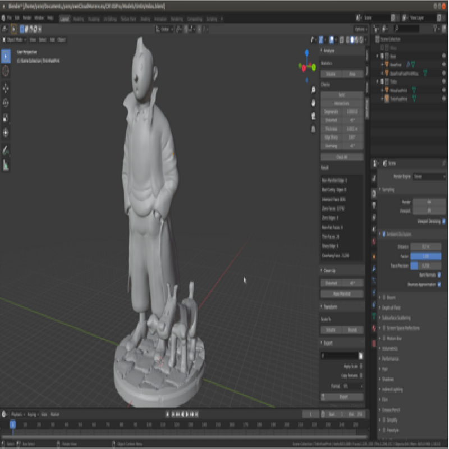Open the Modifiers wrench tab icon
The height and width of the screenshot is (449, 449).
(374, 268)
